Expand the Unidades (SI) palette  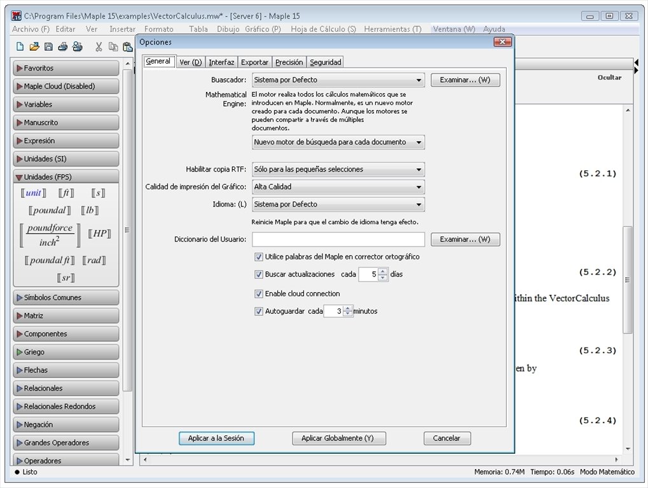coord(66,159)
